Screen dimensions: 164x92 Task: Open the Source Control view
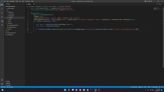[x=2, y=13]
